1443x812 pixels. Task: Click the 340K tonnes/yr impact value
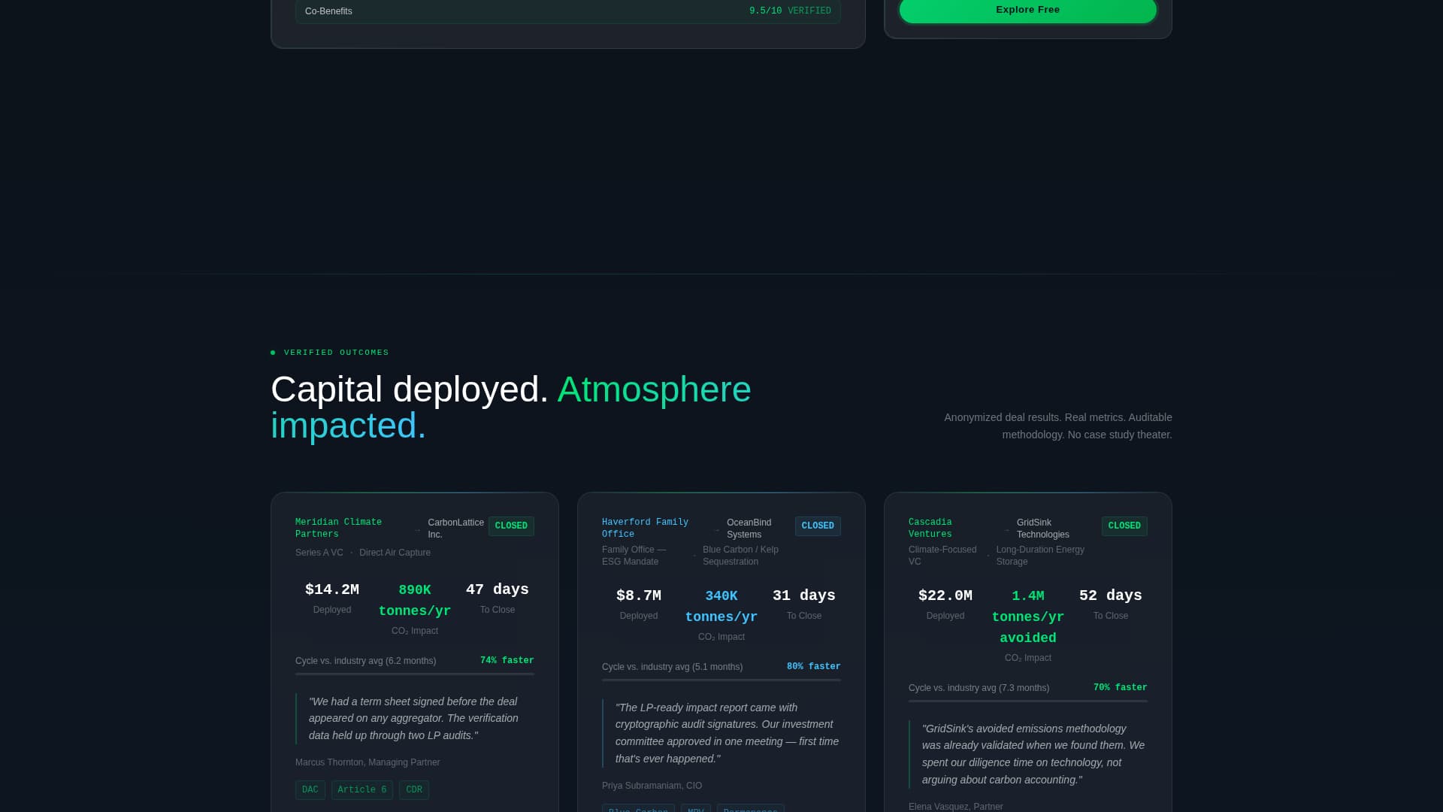coord(721,606)
